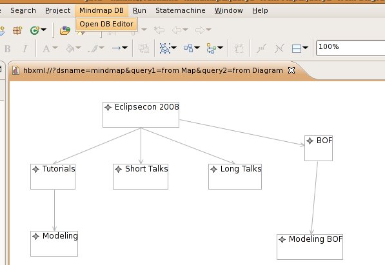This screenshot has width=385, height=265.
Task: Click the align shapes icon
Action: (211, 48)
